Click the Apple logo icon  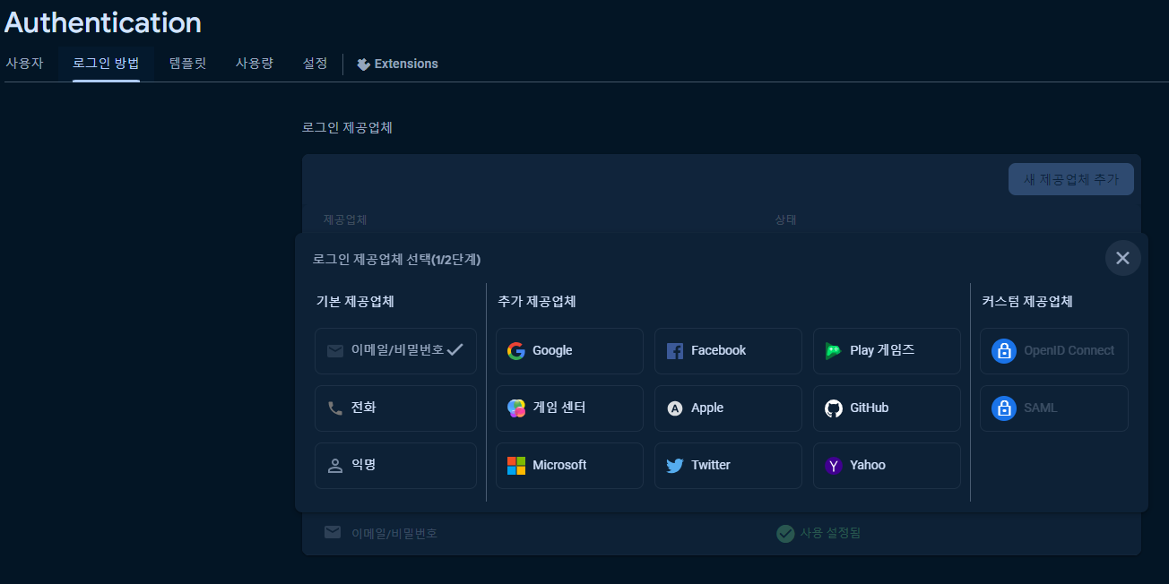[x=675, y=408]
